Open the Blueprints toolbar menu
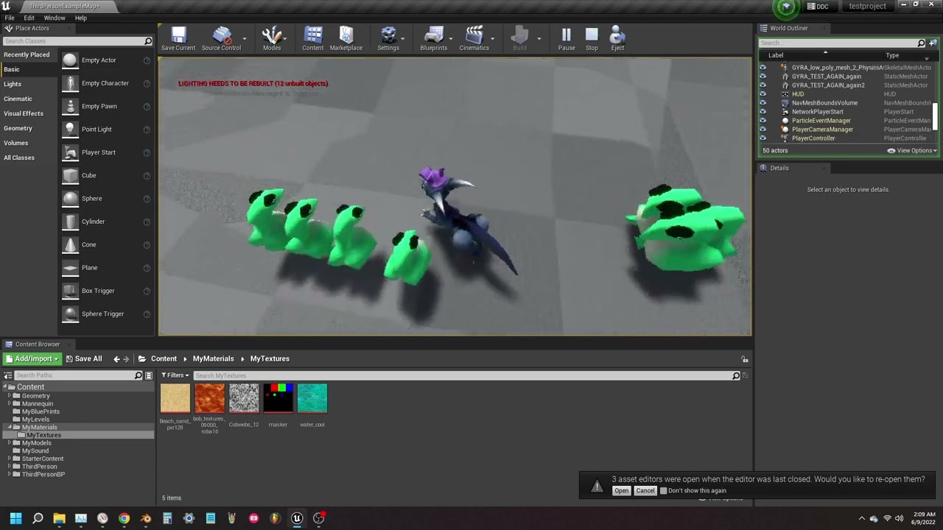This screenshot has height=530, width=943. tap(434, 38)
